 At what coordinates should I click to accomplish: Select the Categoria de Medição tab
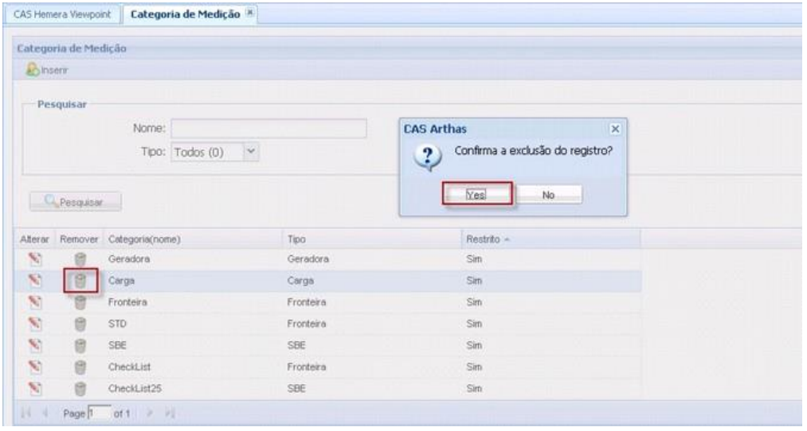[179, 14]
